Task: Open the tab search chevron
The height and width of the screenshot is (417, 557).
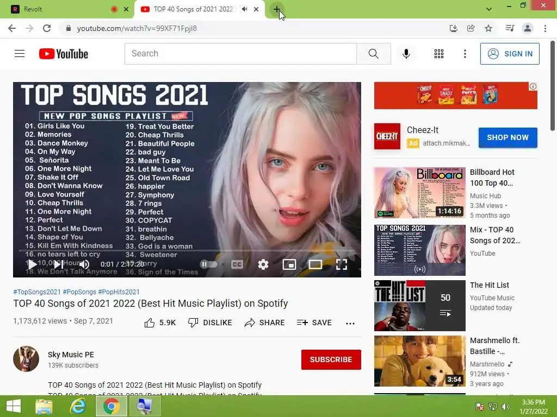Action: click(489, 9)
